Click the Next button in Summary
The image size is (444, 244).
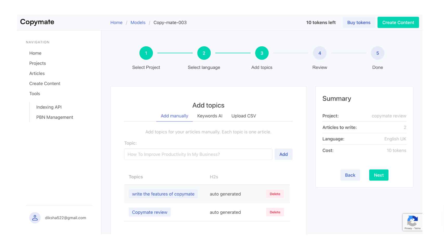[x=378, y=175]
